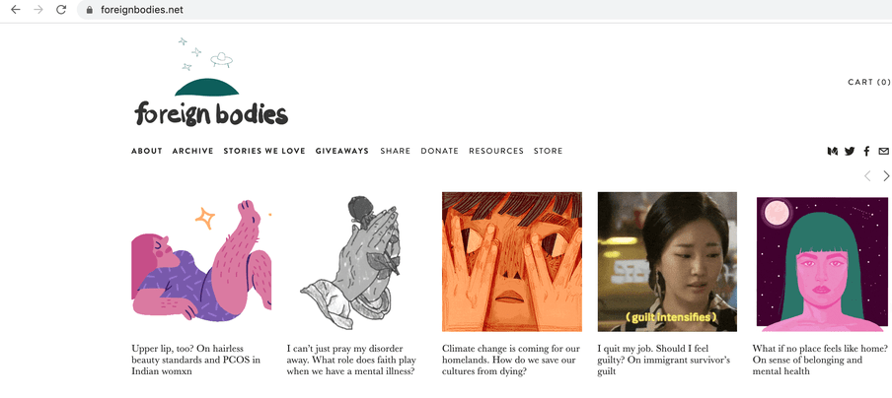Reload the page using refresh icon
The height and width of the screenshot is (398, 892).
(61, 10)
